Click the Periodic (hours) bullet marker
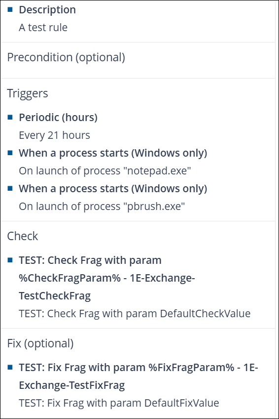 tap(10, 117)
